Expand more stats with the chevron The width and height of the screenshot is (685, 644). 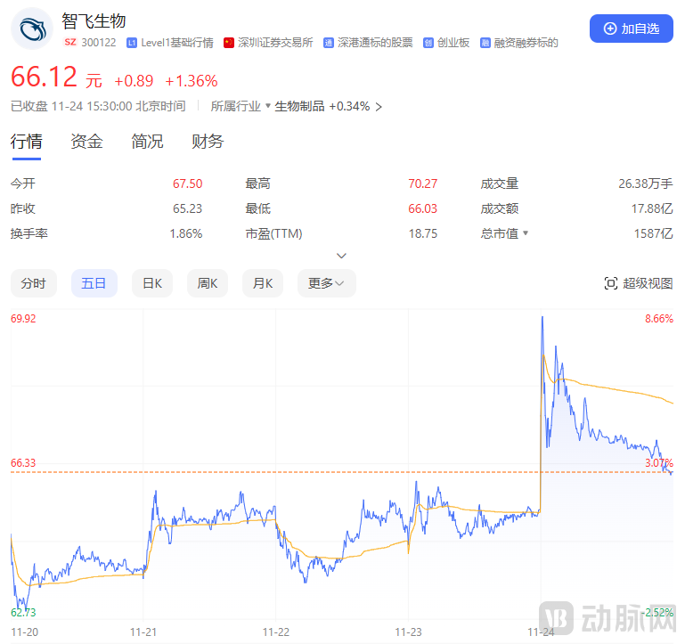click(x=342, y=256)
